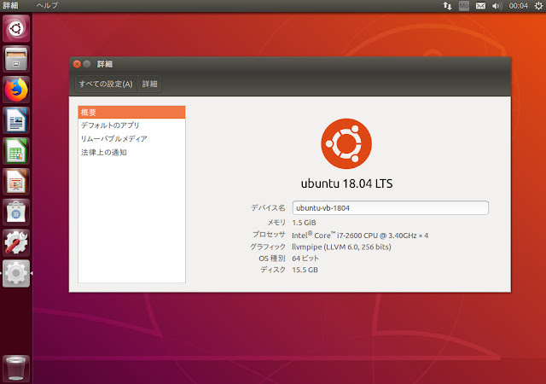This screenshot has height=384, width=546.
Task: Open the ヘルプ menu
Action: [x=47, y=6]
